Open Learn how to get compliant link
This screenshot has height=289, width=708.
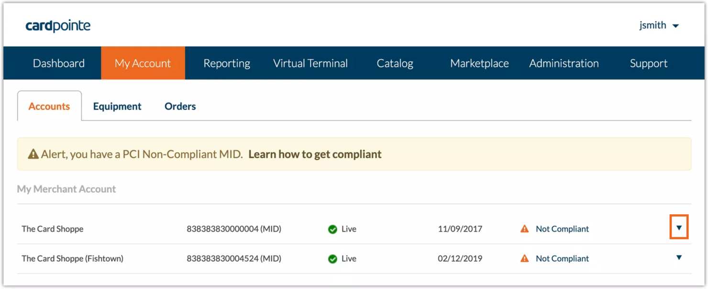(315, 154)
